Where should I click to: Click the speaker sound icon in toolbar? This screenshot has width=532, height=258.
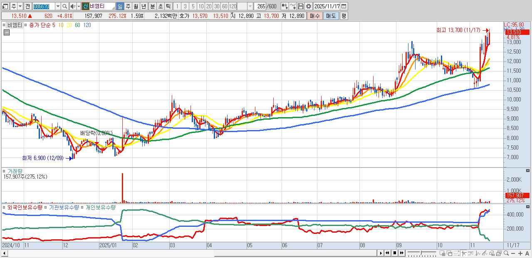pyautogui.click(x=73, y=6)
